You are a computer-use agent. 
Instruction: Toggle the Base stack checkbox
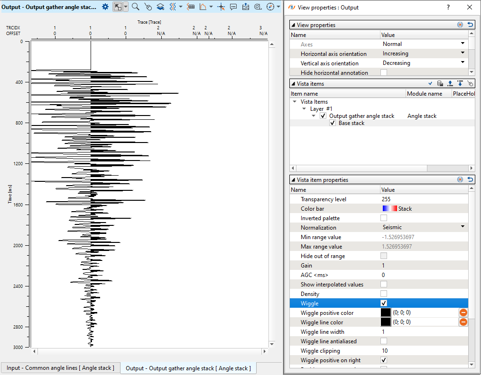click(333, 123)
